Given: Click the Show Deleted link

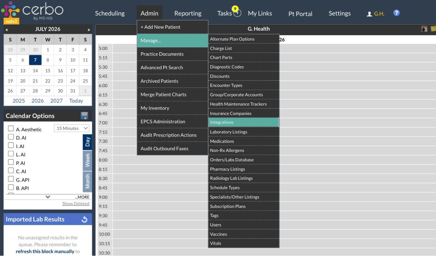Looking at the screenshot, I should 76,204.
